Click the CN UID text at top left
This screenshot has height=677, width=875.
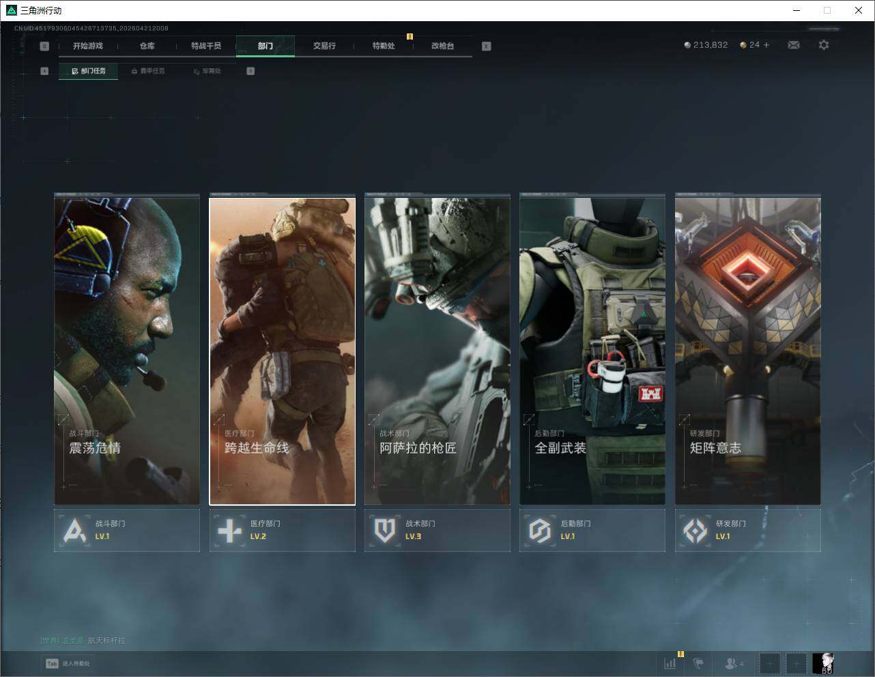tap(91, 29)
